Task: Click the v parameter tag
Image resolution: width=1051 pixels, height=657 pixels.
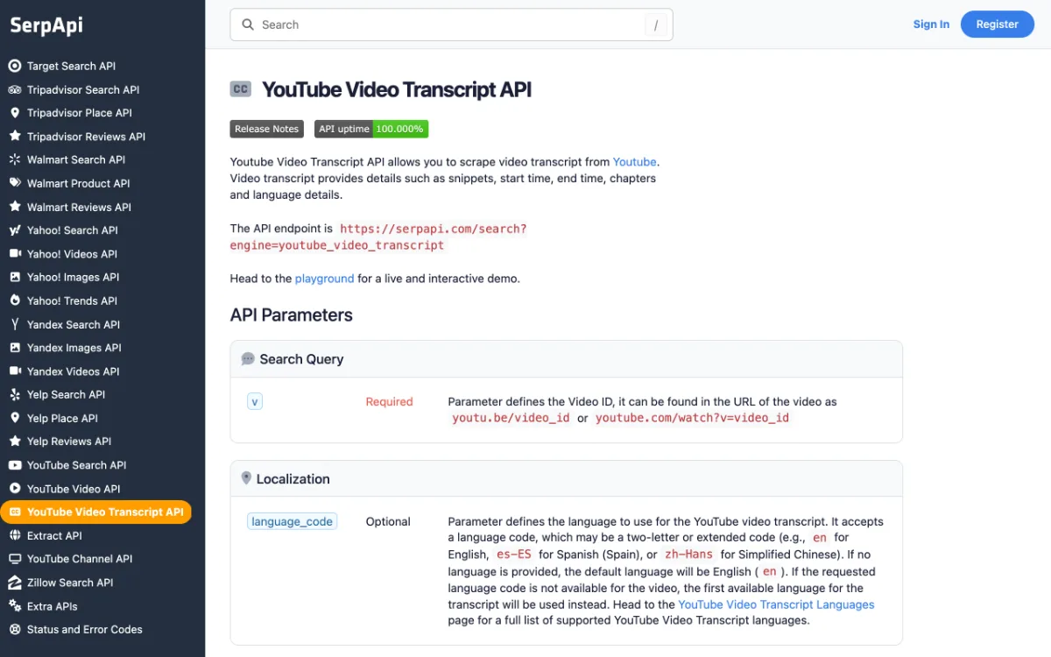Action: click(255, 401)
